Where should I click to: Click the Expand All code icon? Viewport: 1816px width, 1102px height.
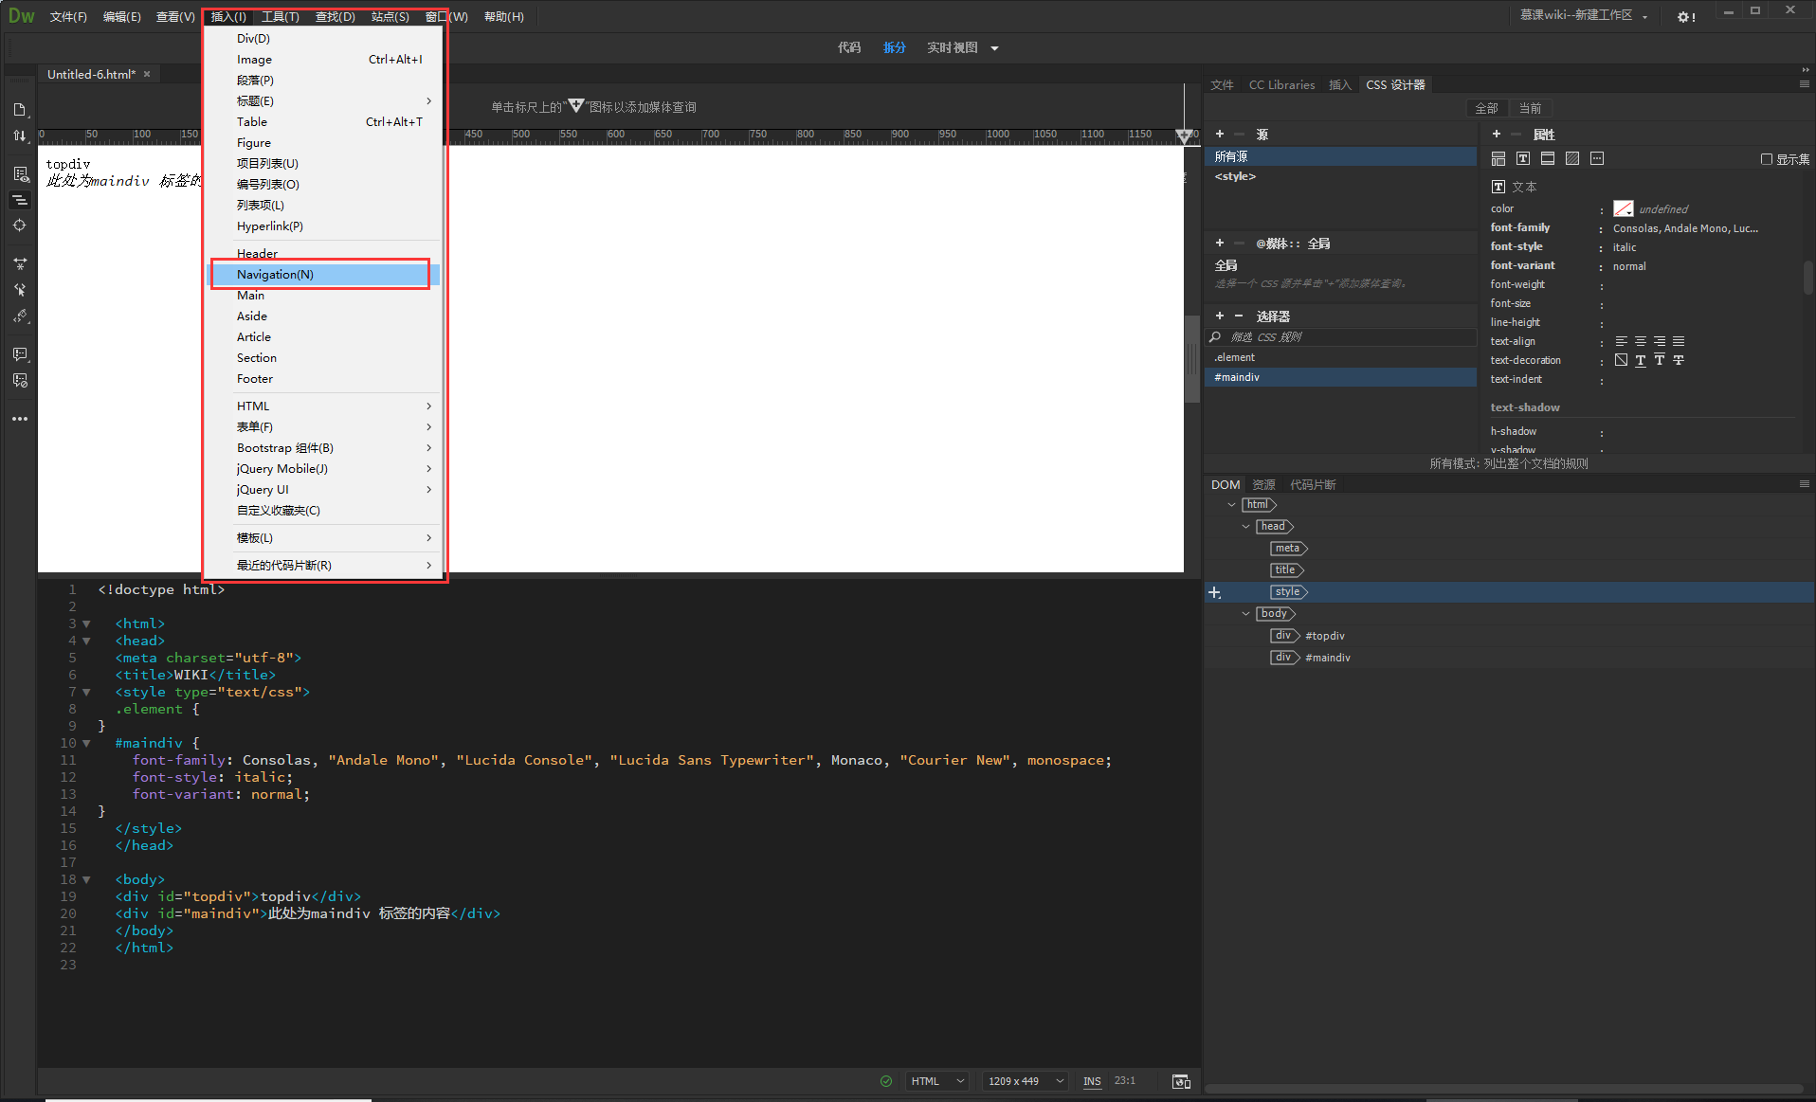pos(20,264)
